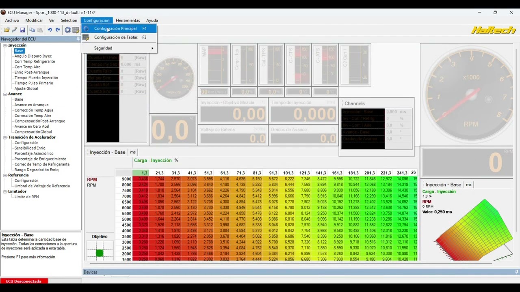520x292 pixels.
Task: Click the ECU Desconectada status indicator
Action: (24, 281)
